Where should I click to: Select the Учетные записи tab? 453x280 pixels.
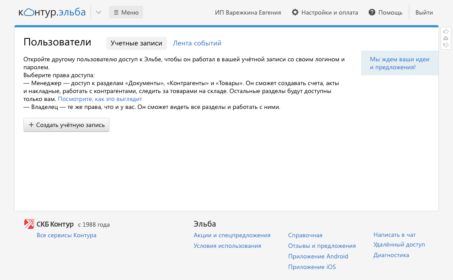[x=136, y=43]
